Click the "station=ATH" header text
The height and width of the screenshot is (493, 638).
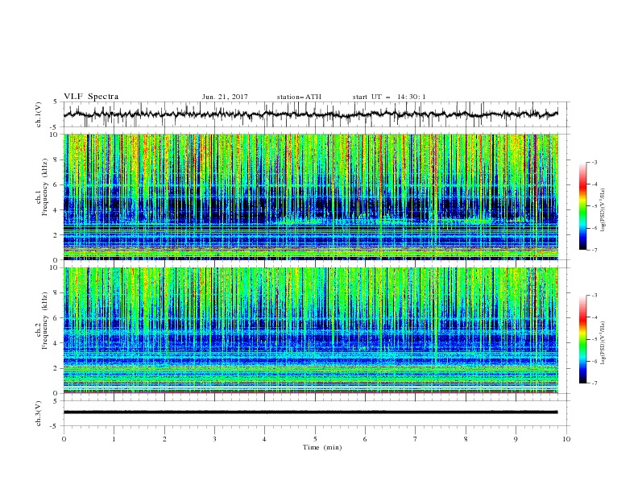tap(299, 97)
